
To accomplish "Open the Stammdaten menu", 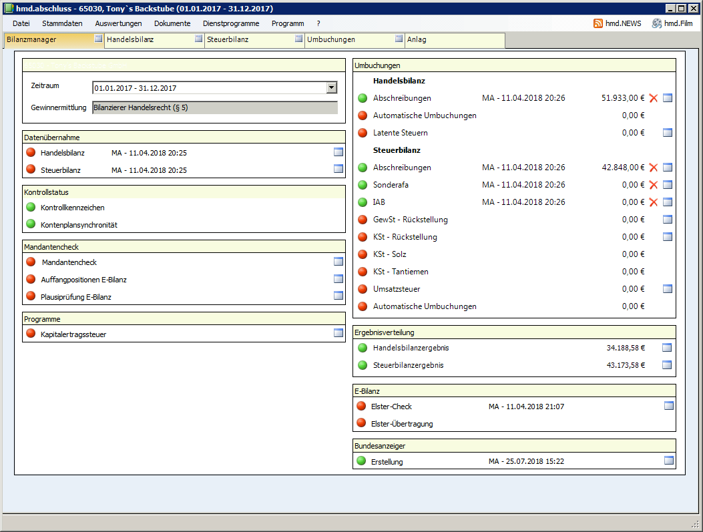I will pos(62,23).
